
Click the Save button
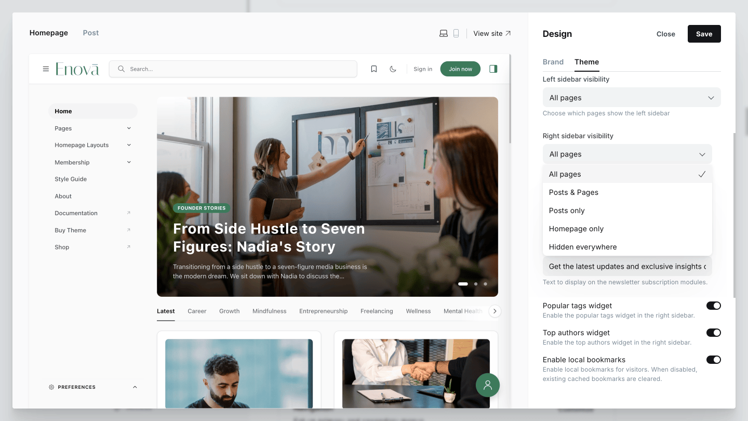click(704, 34)
